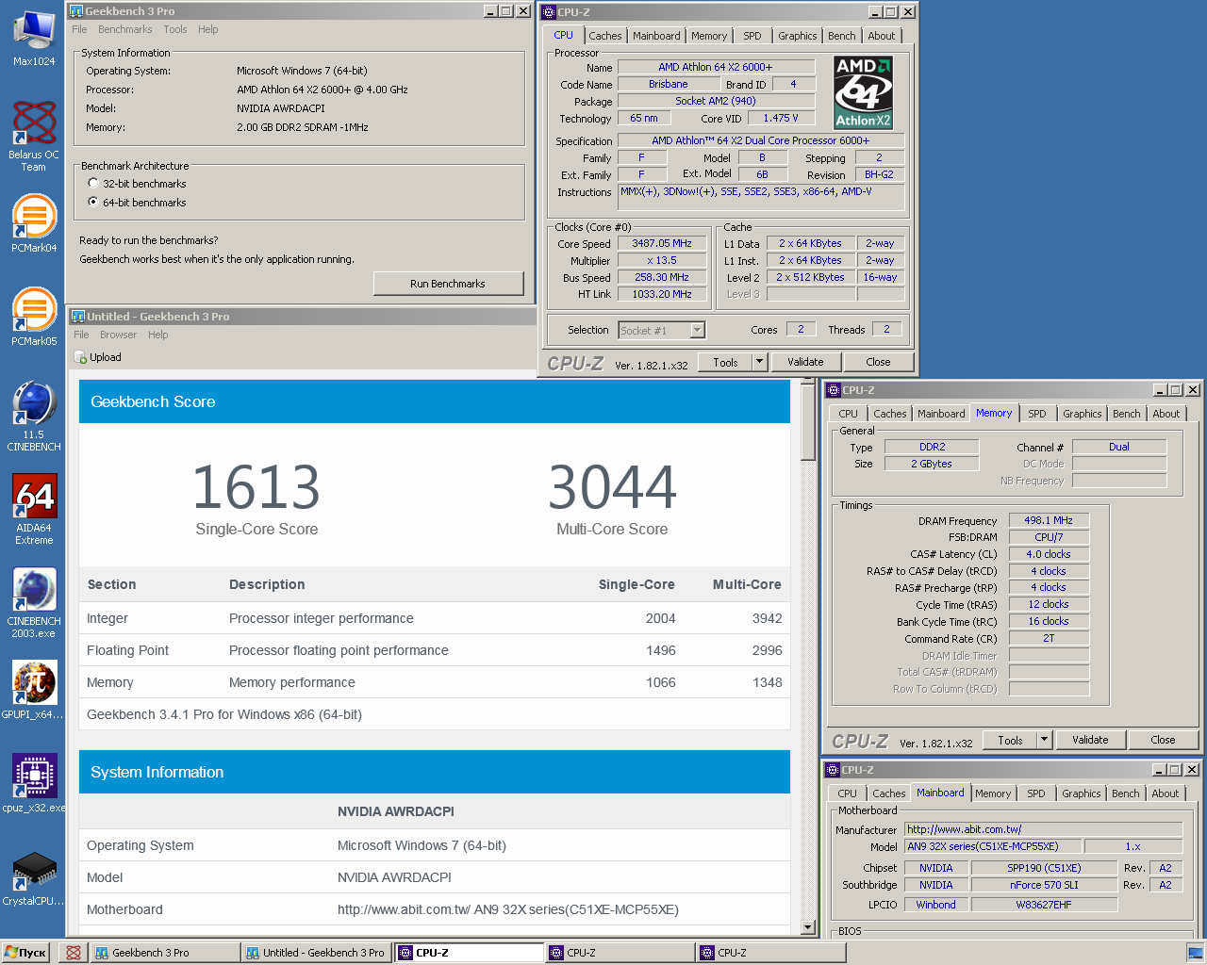Click the Integer row in score table
This screenshot has height=965, width=1207.
point(435,618)
